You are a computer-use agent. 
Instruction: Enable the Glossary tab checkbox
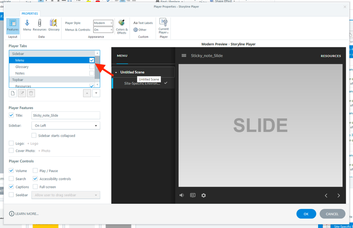pyautogui.click(x=92, y=67)
